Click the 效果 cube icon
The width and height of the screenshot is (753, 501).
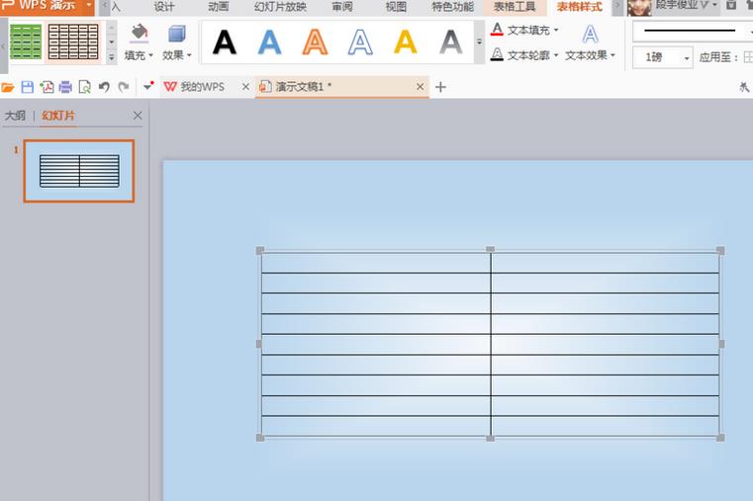tap(177, 34)
